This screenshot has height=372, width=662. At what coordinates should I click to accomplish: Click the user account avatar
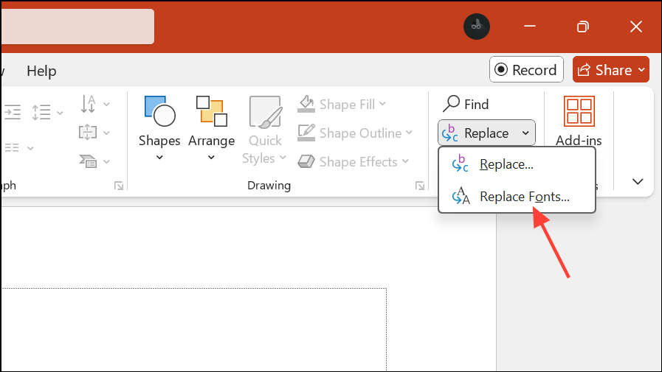click(x=477, y=27)
